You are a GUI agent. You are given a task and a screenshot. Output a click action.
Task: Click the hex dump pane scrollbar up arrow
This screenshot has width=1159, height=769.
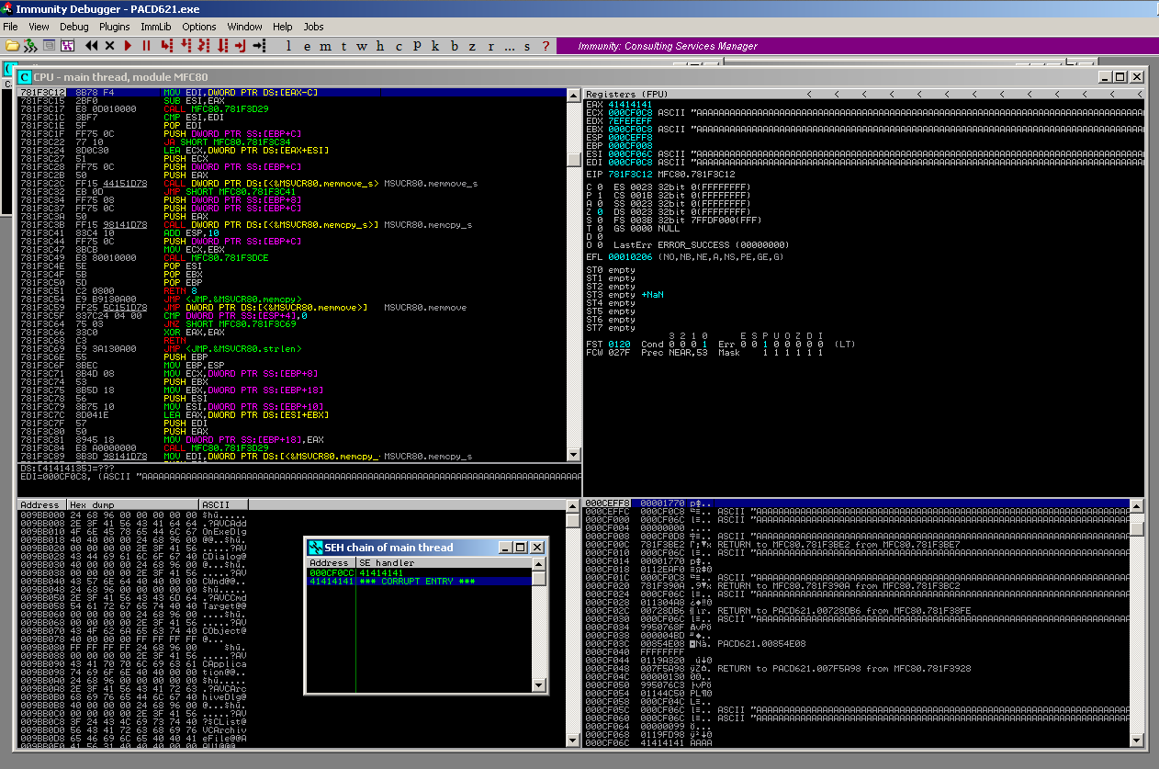click(574, 505)
